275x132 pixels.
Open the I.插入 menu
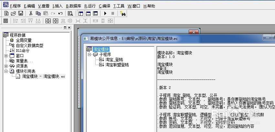click(x=58, y=6)
